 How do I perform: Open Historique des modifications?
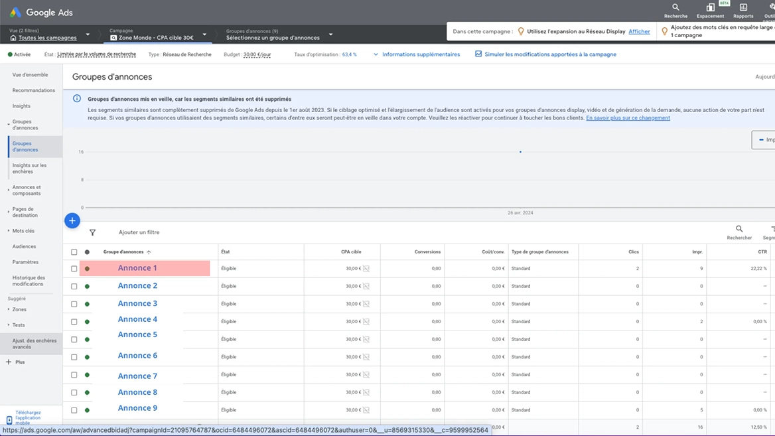click(28, 281)
